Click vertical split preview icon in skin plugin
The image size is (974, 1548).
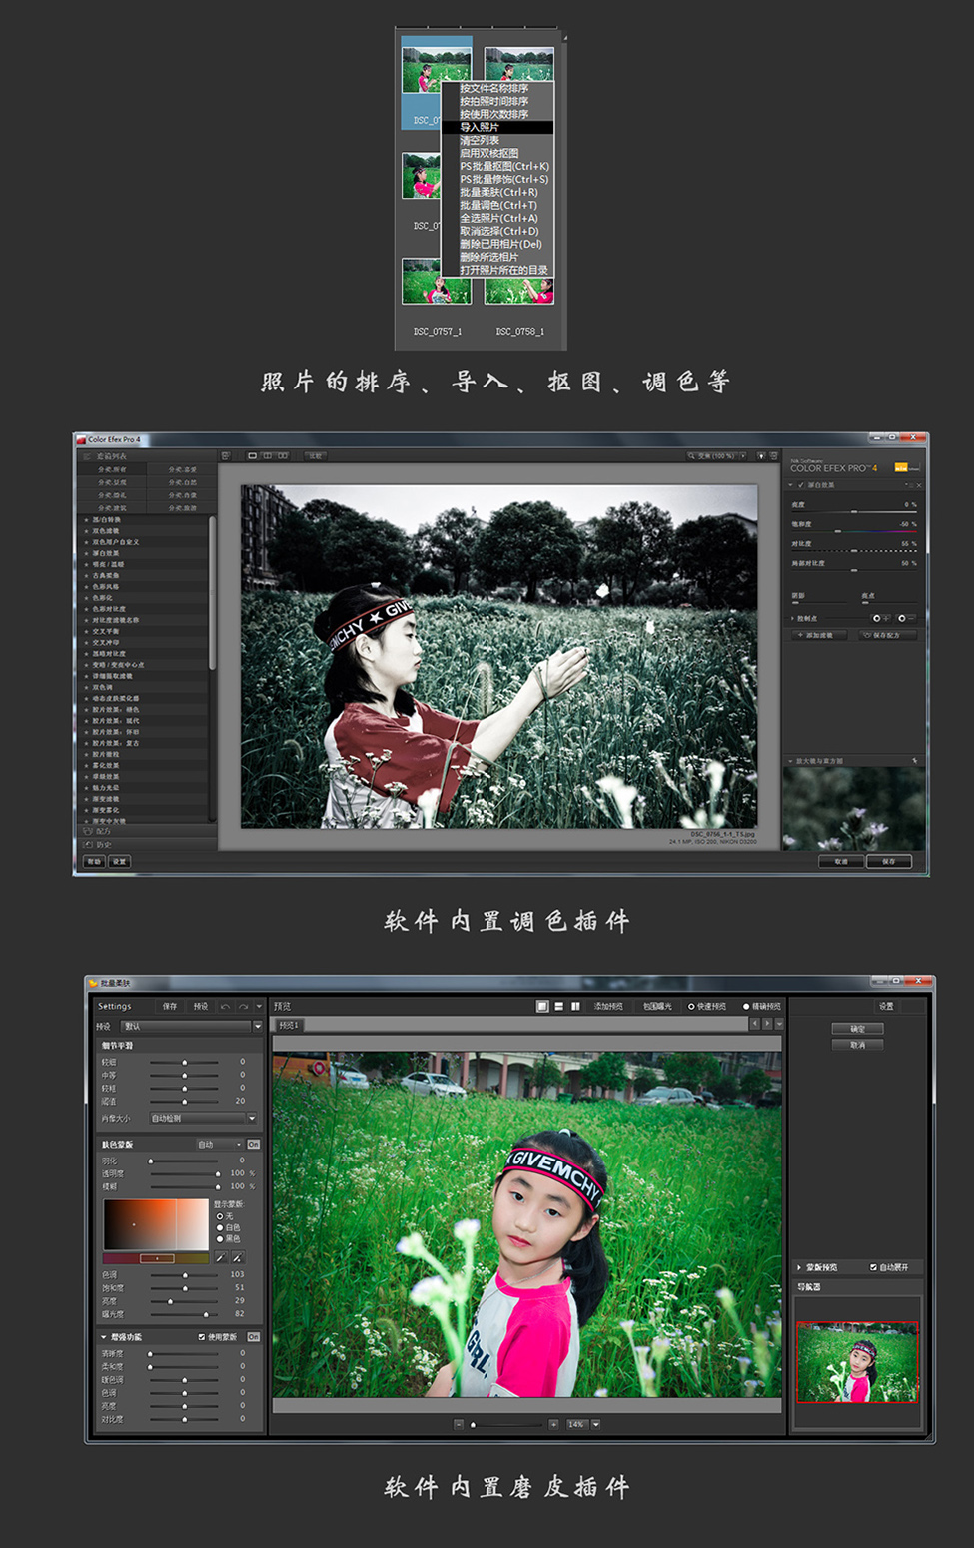(576, 1007)
